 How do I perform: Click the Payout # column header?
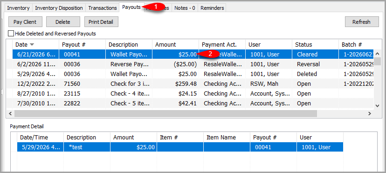(x=82, y=45)
